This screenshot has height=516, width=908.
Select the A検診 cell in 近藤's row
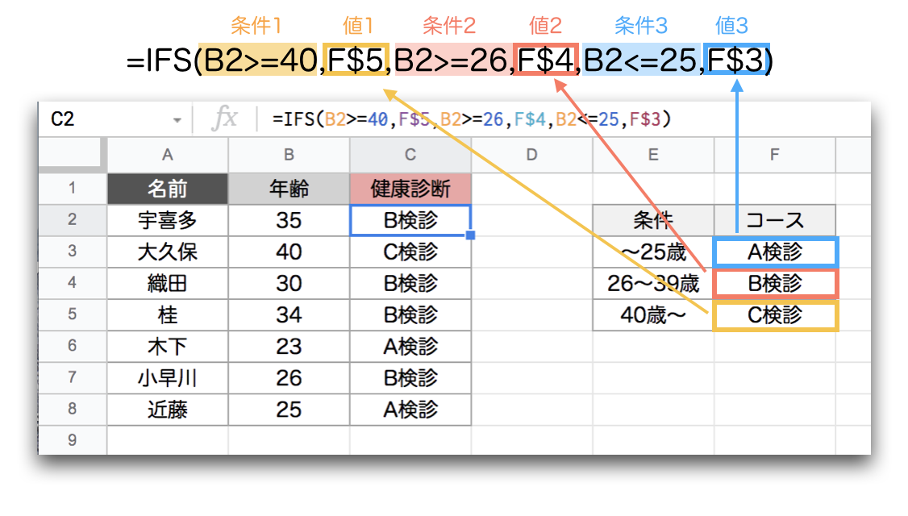pyautogui.click(x=410, y=410)
